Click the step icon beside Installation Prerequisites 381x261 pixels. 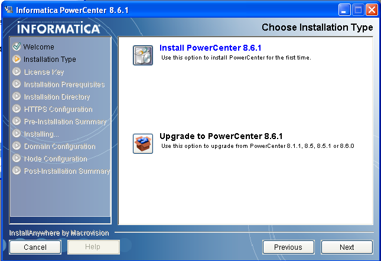[x=17, y=84]
